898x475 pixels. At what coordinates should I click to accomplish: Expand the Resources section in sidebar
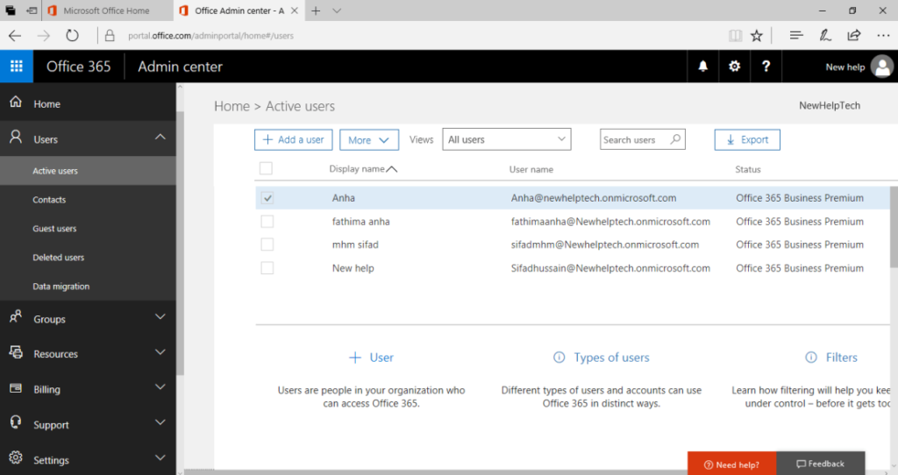[x=160, y=352]
